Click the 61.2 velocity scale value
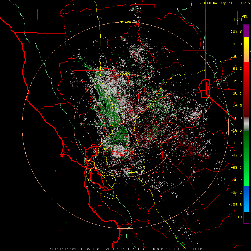This screenshot has height=251, width=251. coord(237,69)
